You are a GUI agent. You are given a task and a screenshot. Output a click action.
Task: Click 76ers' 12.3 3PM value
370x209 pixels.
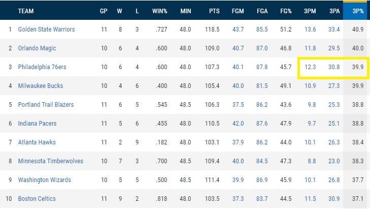click(x=310, y=67)
